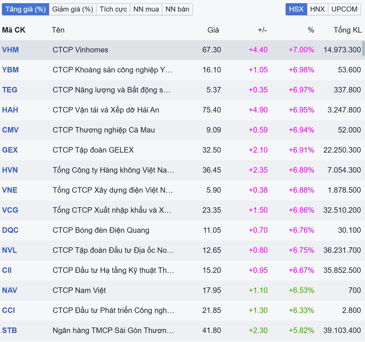365x342 pixels.
Task: Select the NN mua tab
Action: tap(146, 9)
